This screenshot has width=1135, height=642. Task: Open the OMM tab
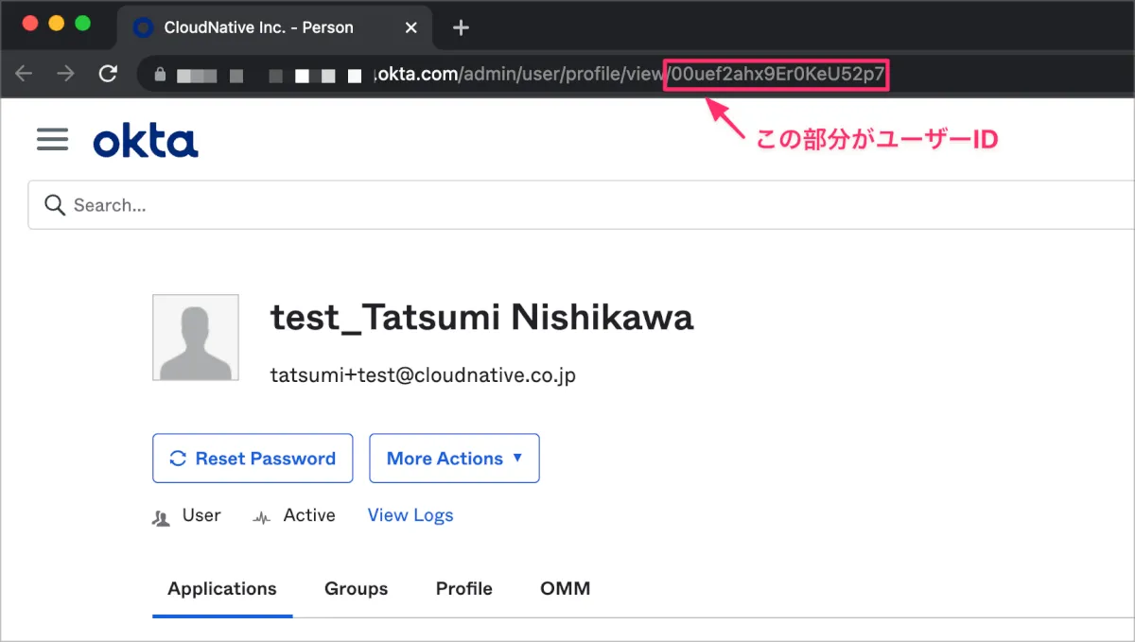coord(565,588)
